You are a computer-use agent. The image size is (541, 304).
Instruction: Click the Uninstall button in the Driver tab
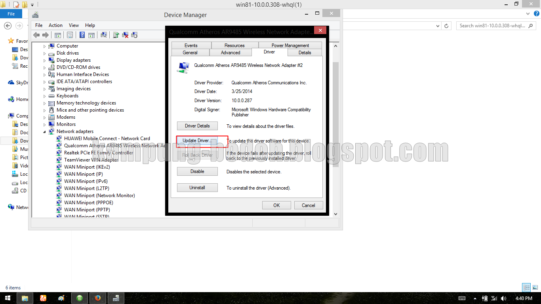point(197,188)
